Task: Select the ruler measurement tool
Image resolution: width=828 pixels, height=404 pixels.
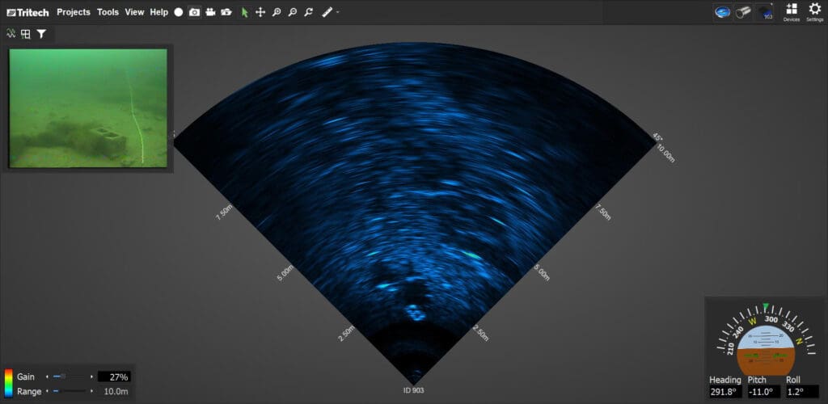Action: click(327, 12)
